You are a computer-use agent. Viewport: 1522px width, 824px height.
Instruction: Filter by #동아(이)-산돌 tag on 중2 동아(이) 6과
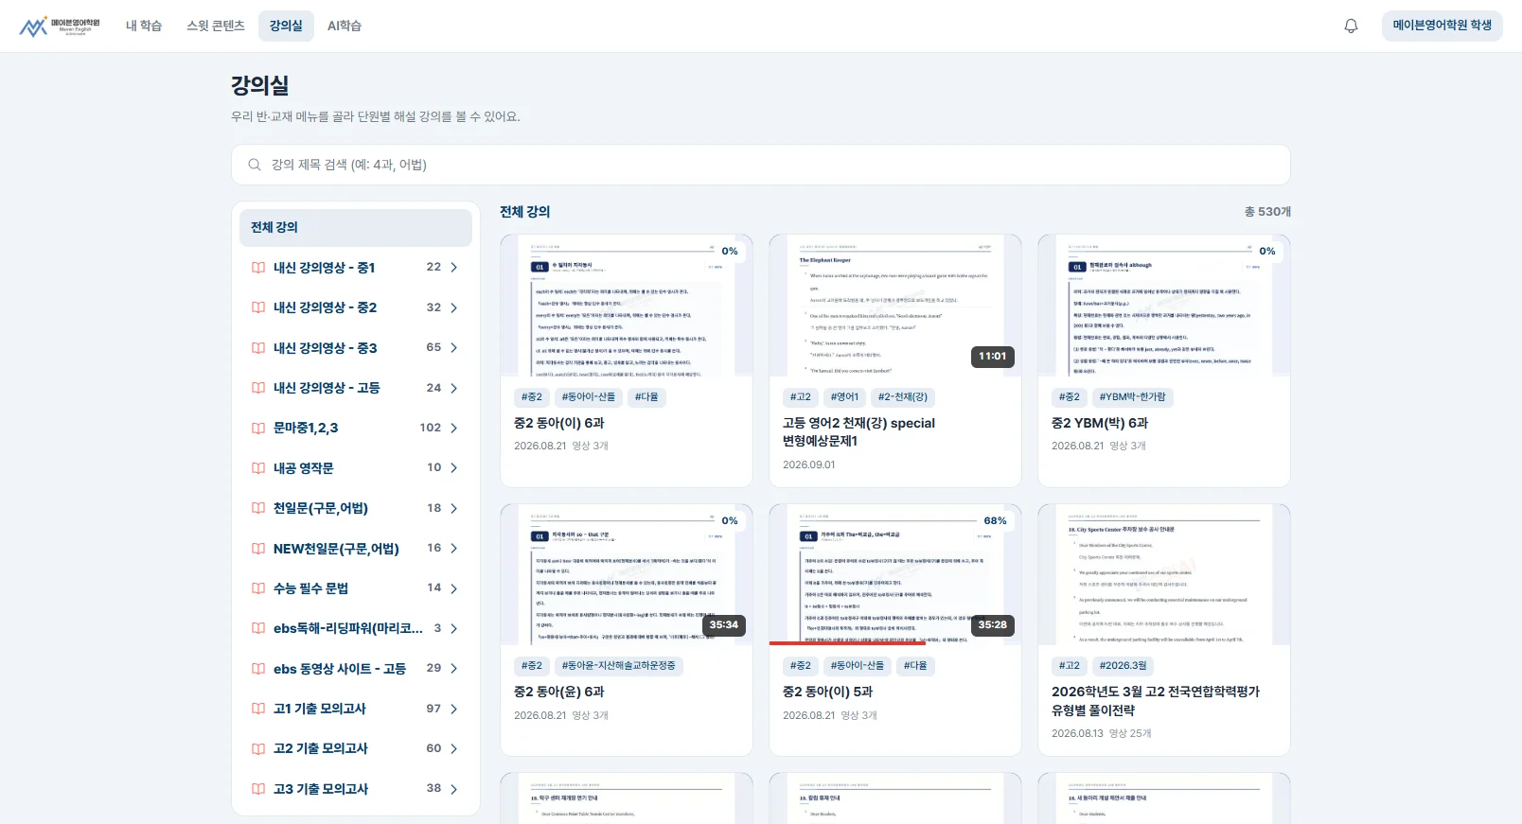click(589, 397)
